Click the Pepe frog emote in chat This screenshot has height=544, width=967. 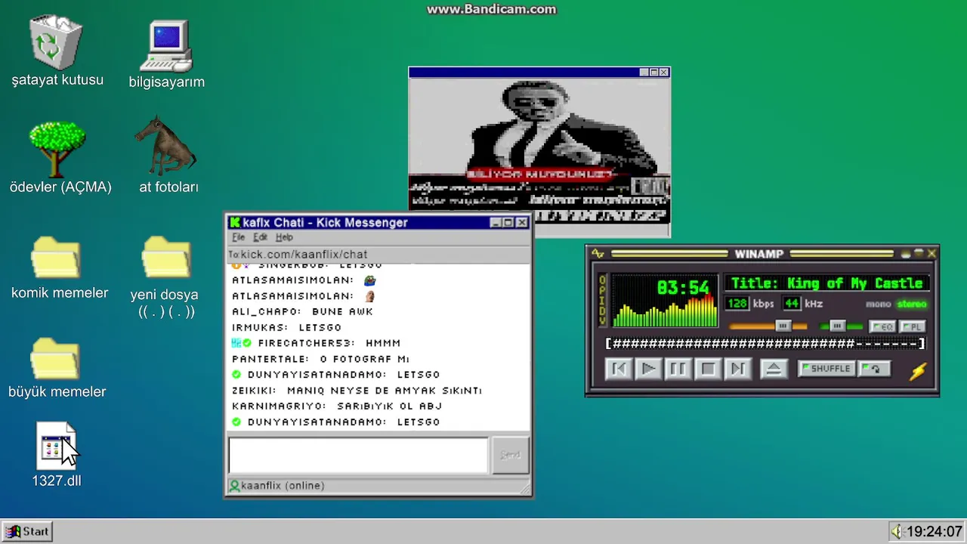pos(369,280)
